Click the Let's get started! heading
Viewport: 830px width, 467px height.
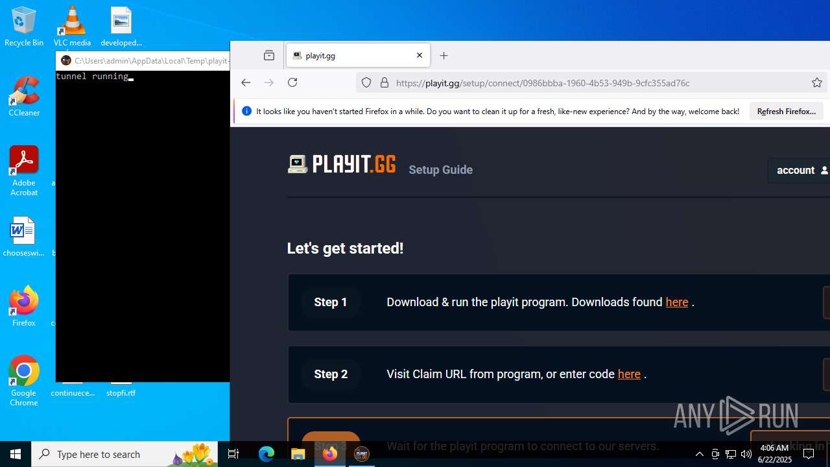[345, 248]
